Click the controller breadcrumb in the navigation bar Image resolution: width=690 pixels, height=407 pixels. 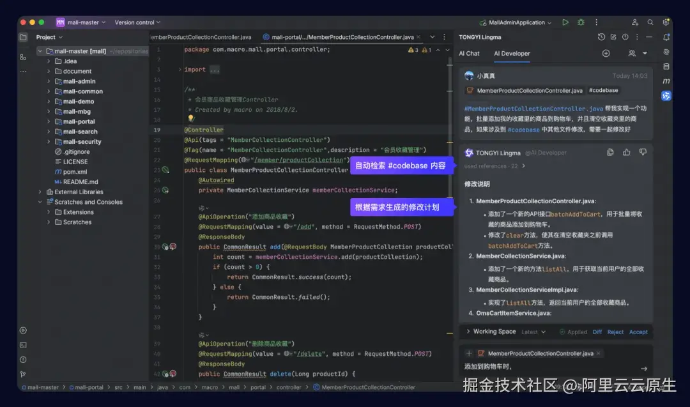(x=289, y=387)
